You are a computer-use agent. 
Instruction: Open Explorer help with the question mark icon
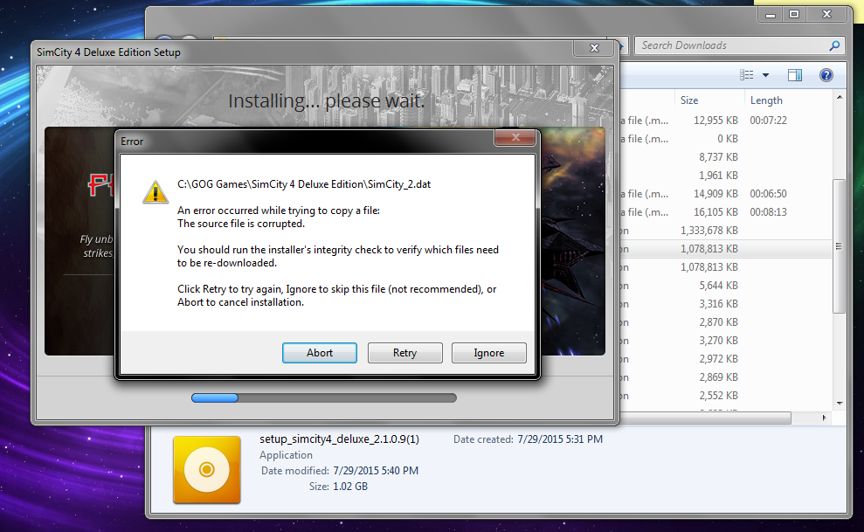826,75
